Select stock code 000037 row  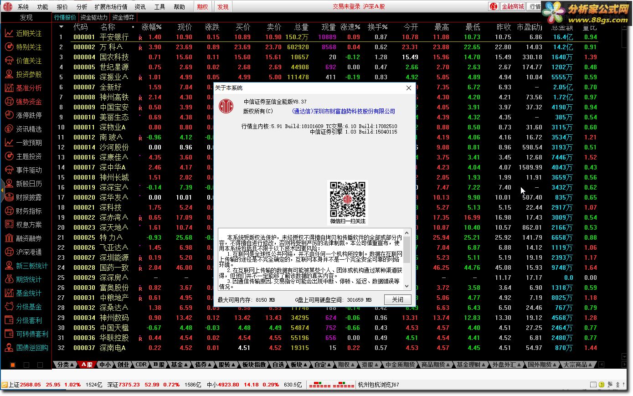[84, 348]
